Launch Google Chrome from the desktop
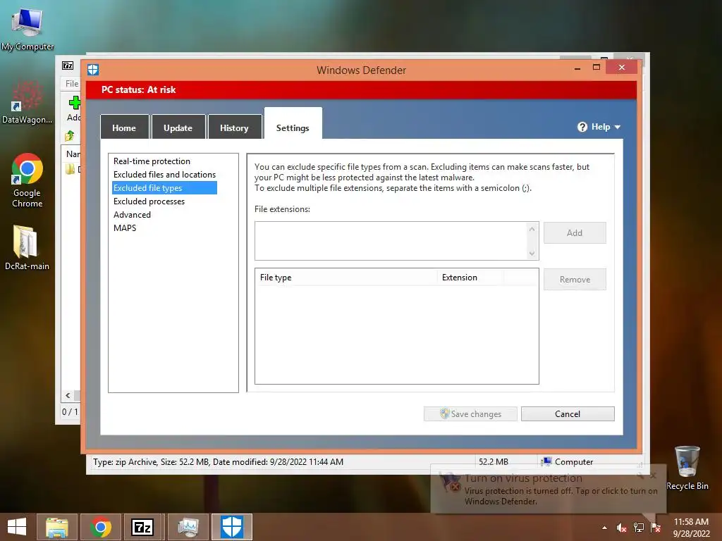Screen dimensions: 722x541 (27, 180)
